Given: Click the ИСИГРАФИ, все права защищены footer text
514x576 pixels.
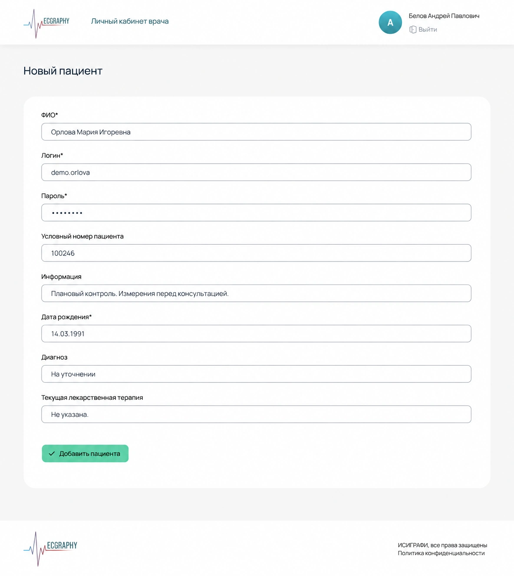Looking at the screenshot, I should [x=442, y=545].
